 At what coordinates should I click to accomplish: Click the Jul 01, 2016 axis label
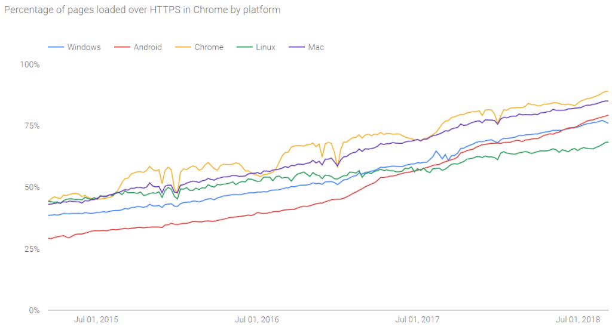[x=257, y=320]
